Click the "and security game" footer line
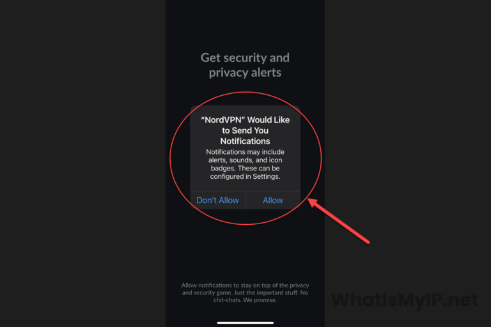This screenshot has height=327, width=491. click(207, 293)
